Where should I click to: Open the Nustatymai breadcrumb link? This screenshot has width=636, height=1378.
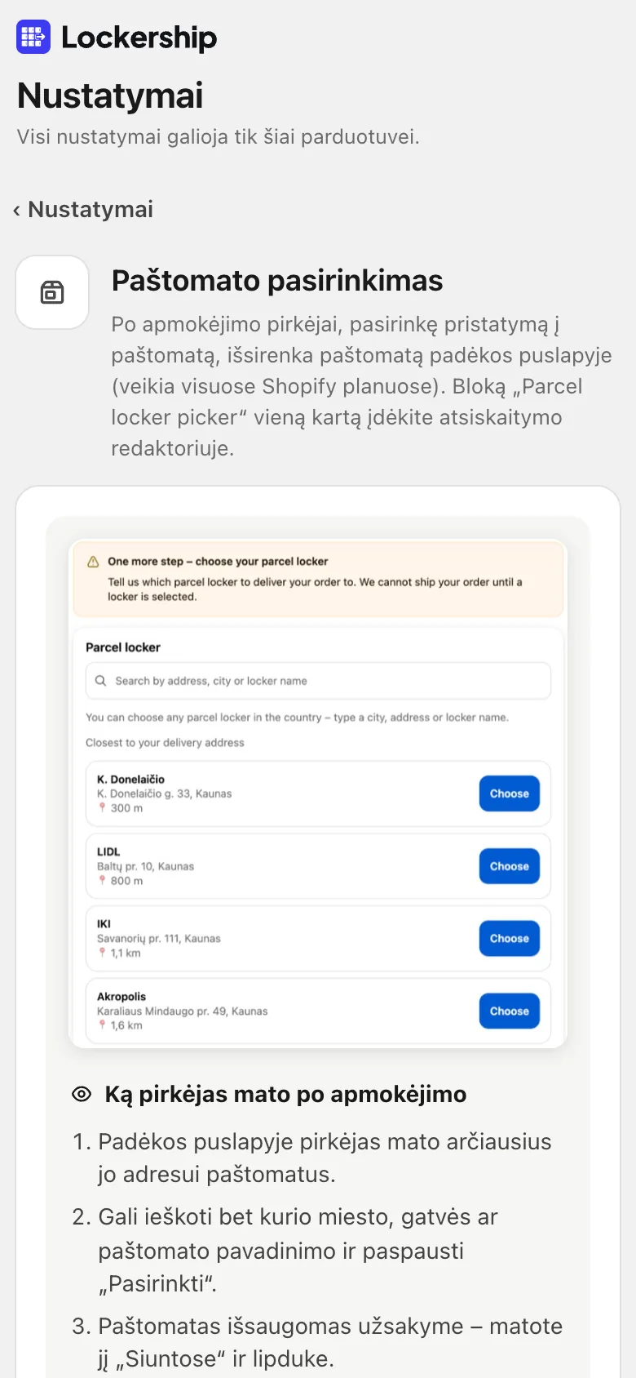pyautogui.click(x=91, y=210)
